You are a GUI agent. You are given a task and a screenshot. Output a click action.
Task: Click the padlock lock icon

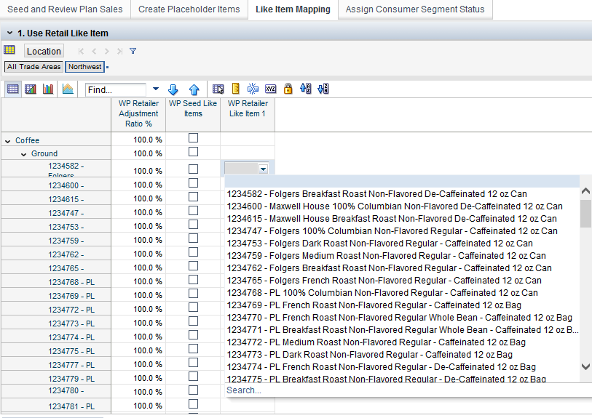pyautogui.click(x=288, y=89)
